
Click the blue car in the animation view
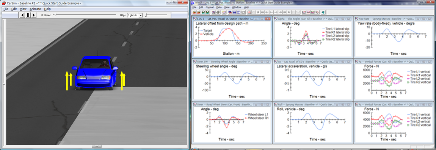coord(95,73)
